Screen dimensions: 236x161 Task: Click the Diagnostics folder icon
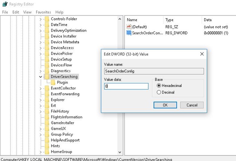[x=47, y=71]
